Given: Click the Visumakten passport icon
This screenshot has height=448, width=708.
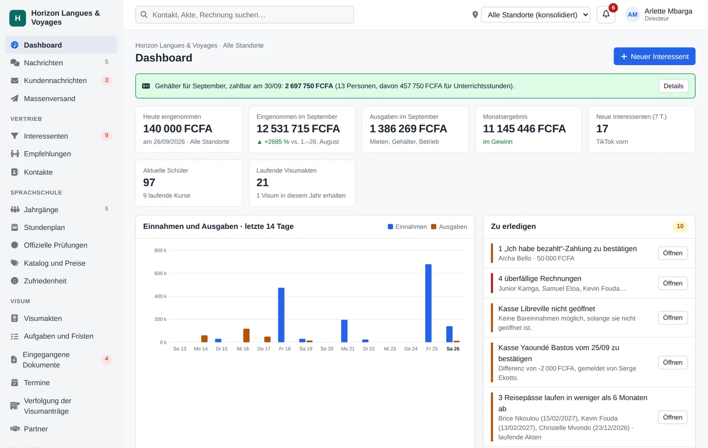Looking at the screenshot, I should click(x=15, y=318).
